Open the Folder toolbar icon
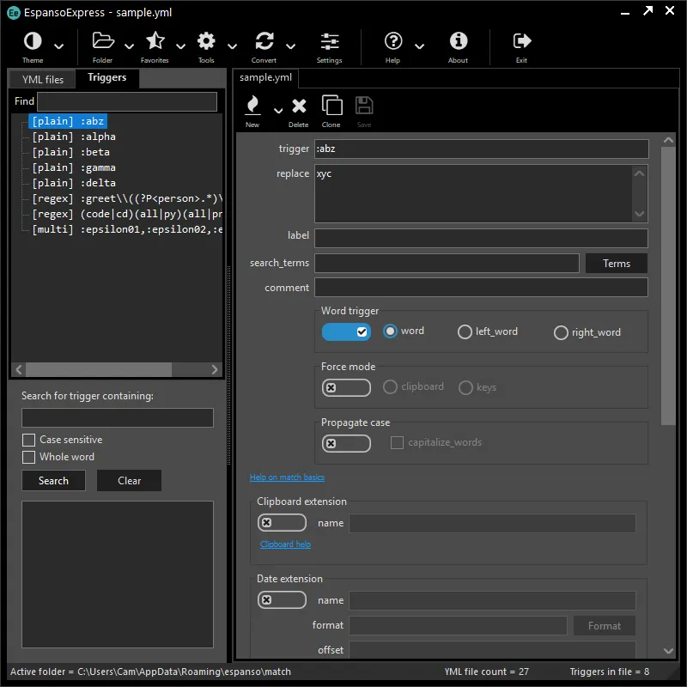Image resolution: width=687 pixels, height=687 pixels. (x=103, y=41)
